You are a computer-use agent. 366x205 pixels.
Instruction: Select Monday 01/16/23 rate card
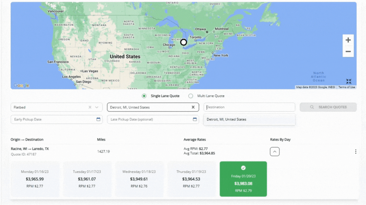click(35, 179)
